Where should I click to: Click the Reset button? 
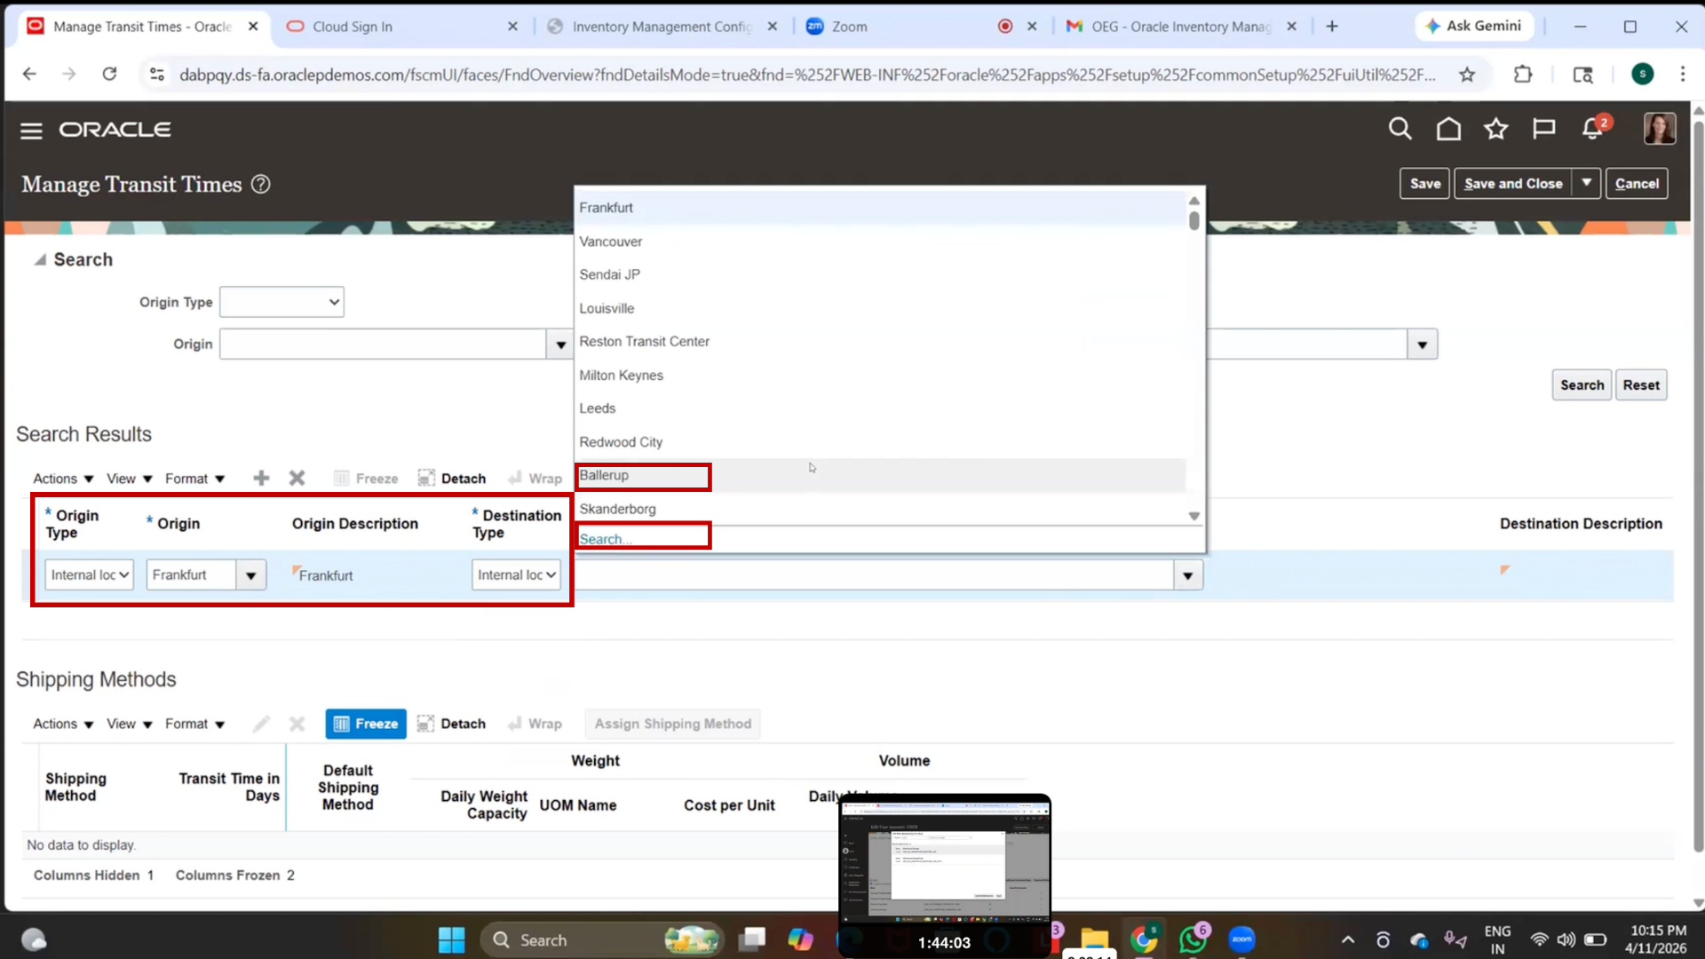1640,385
